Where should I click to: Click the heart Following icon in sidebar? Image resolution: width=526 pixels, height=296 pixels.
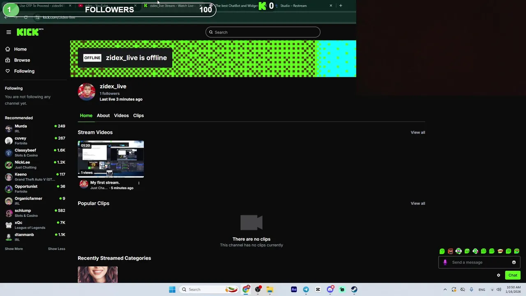click(x=7, y=71)
